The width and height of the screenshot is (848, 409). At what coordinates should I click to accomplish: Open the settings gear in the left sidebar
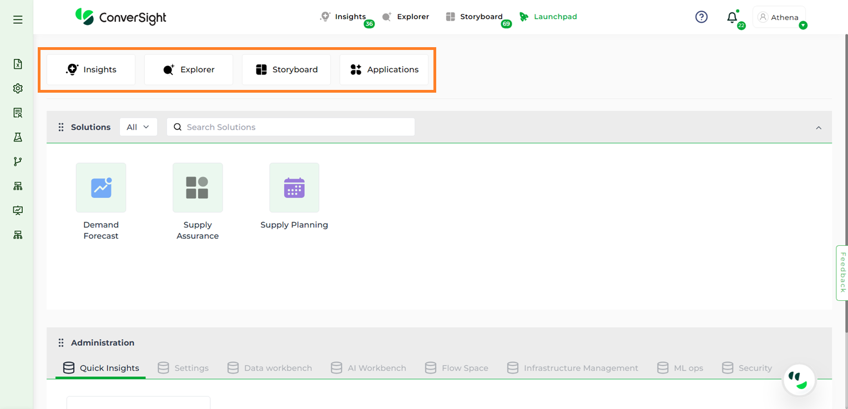pyautogui.click(x=17, y=88)
